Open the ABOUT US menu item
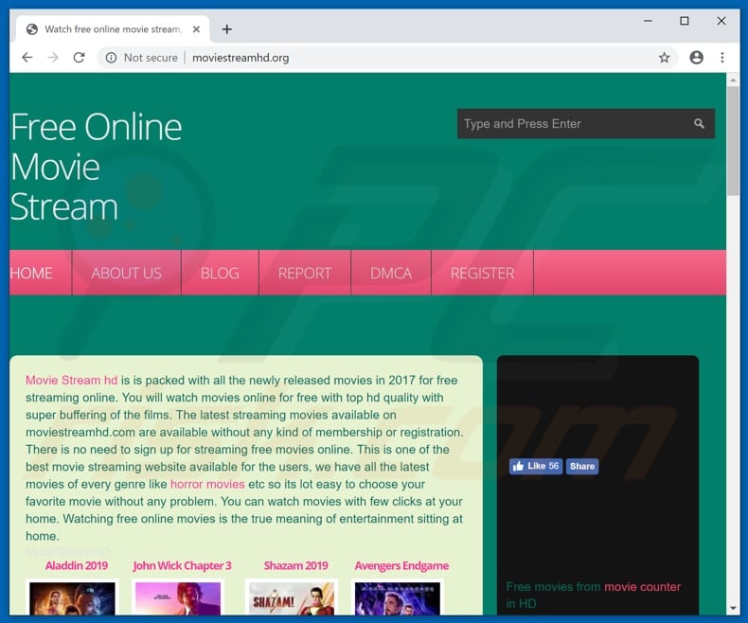This screenshot has width=748, height=623. coord(127,273)
